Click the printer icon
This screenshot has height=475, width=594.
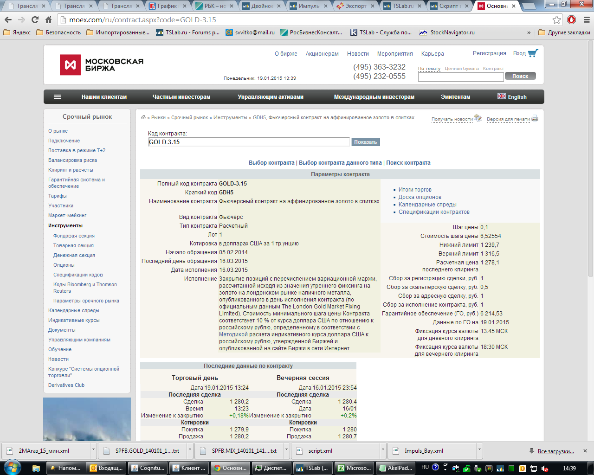click(535, 118)
